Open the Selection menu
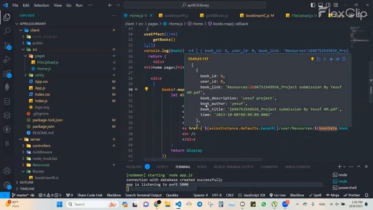The height and width of the screenshot is (210, 373). click(41, 5)
